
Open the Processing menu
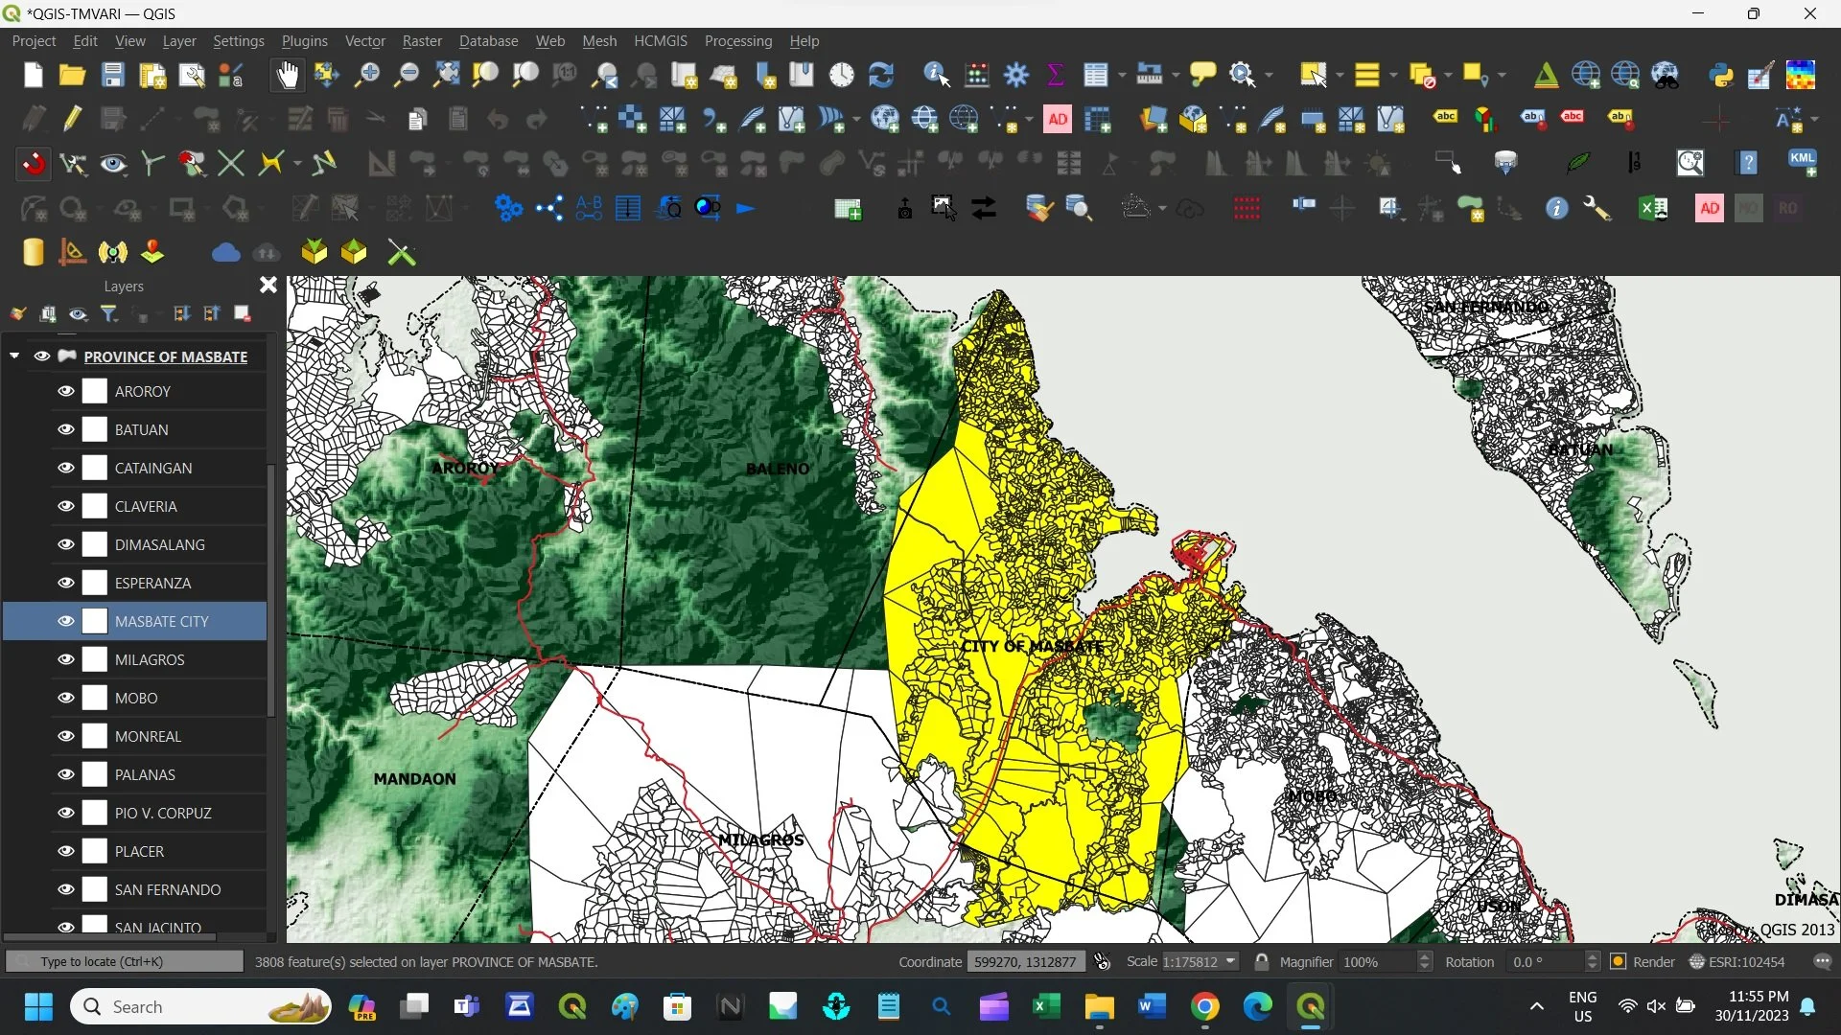point(737,41)
